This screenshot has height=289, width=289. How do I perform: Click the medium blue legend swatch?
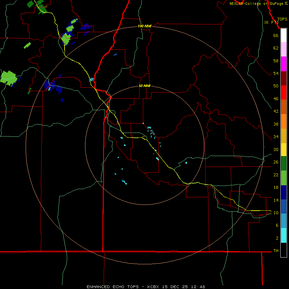click(284, 206)
